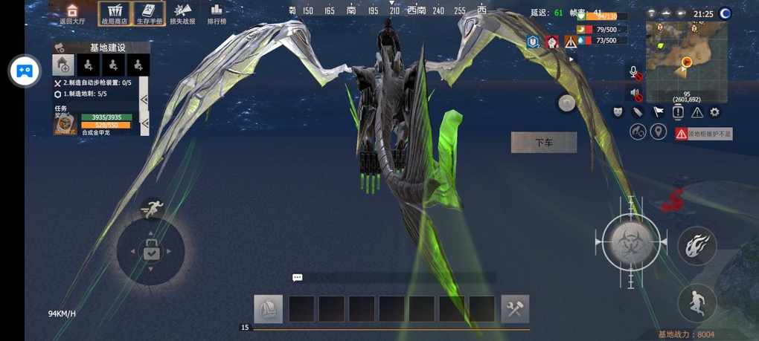
Task: Collapse quest list with upper chevron
Action: [x=144, y=99]
